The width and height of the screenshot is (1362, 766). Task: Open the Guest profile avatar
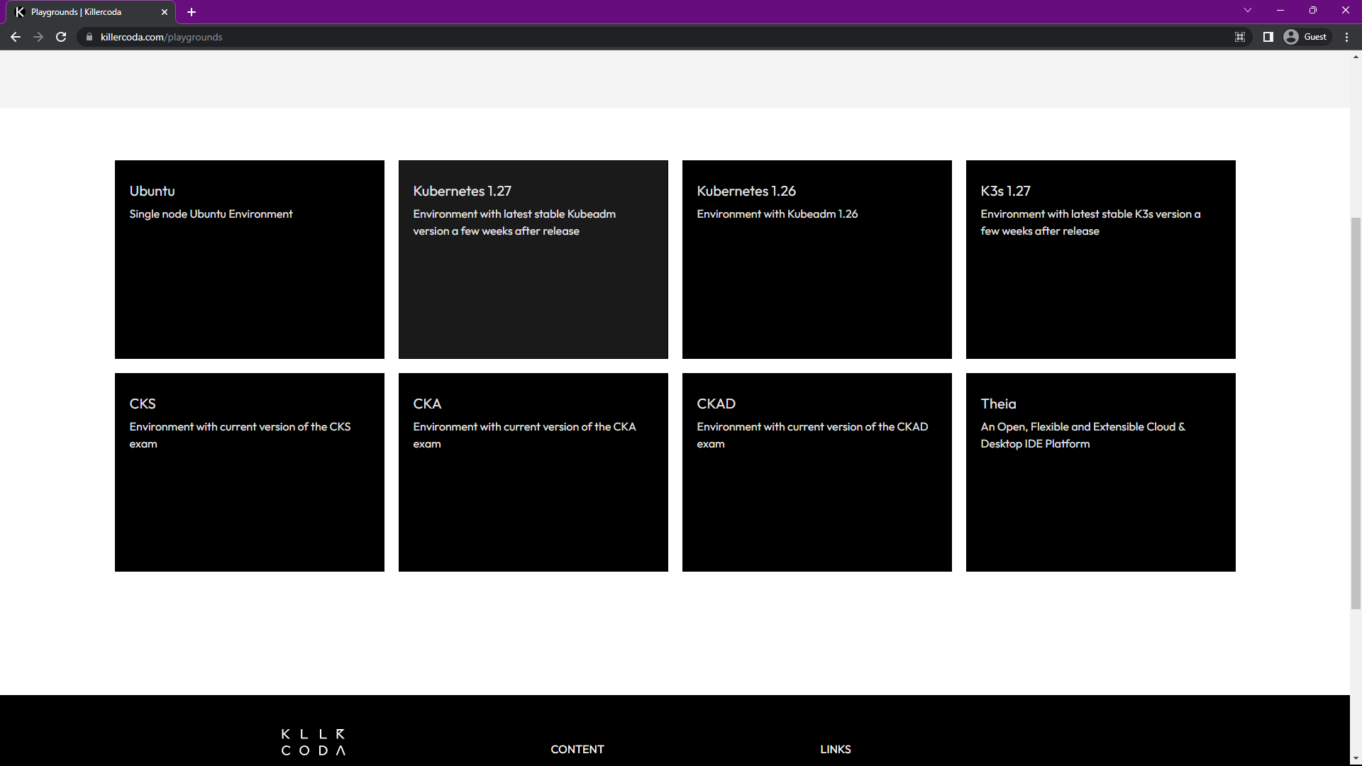point(1291,37)
